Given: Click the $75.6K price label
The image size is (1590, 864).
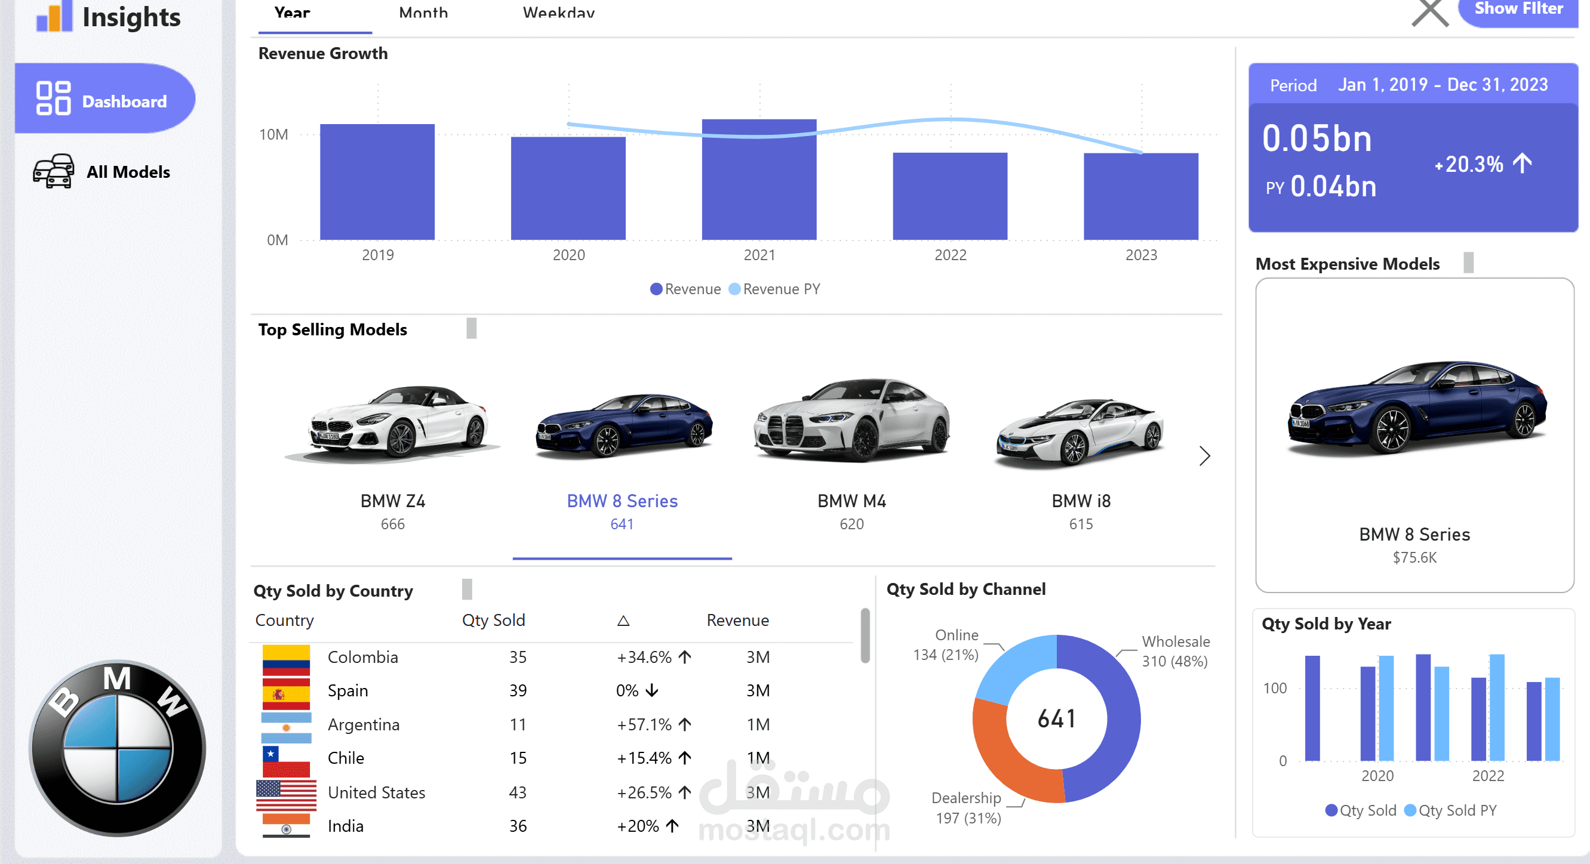Looking at the screenshot, I should click(x=1414, y=557).
